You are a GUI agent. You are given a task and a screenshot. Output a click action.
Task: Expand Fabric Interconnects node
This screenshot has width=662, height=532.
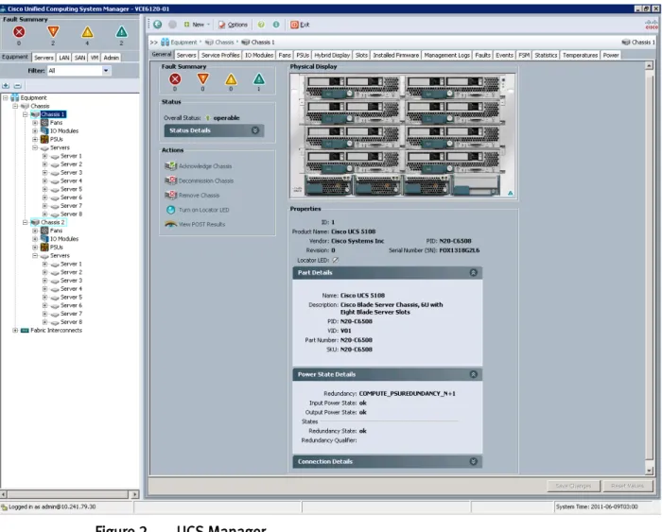pyautogui.click(x=15, y=331)
